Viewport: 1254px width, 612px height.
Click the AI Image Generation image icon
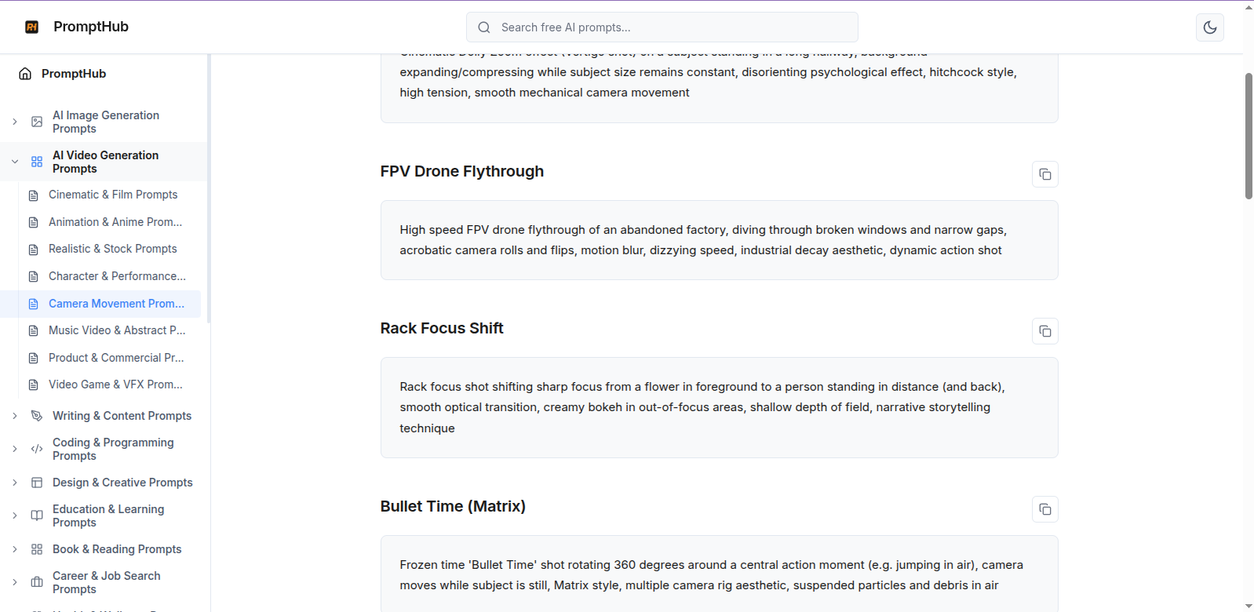tap(37, 122)
